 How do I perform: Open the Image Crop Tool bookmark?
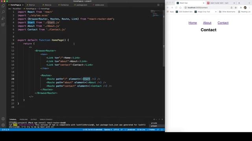click(202, 12)
